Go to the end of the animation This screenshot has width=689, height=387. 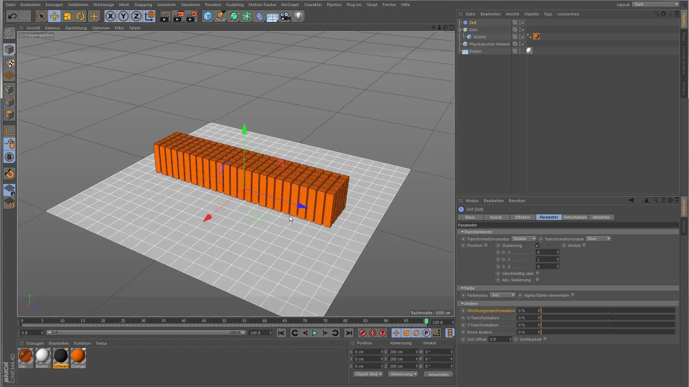click(x=349, y=333)
